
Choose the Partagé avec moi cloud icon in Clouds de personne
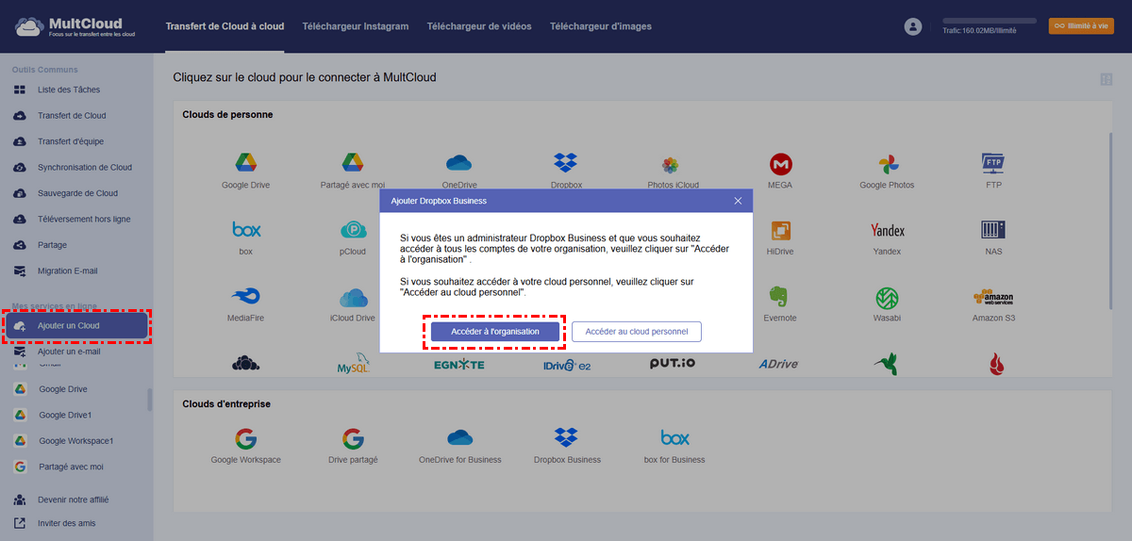[x=353, y=162]
